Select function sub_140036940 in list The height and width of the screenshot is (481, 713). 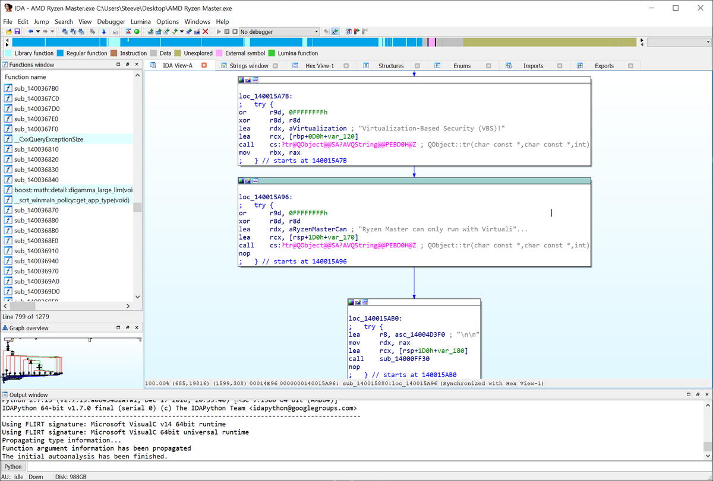tap(67, 261)
